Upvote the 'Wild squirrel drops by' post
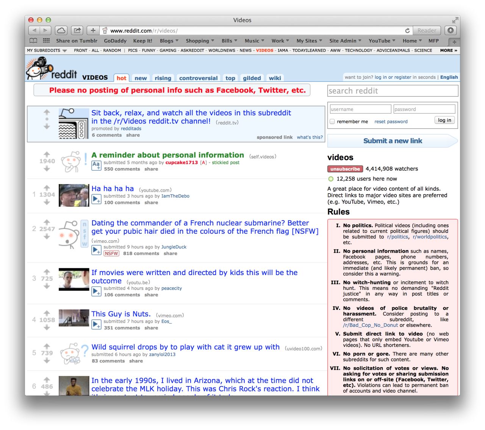This screenshot has width=485, height=430. point(47,346)
